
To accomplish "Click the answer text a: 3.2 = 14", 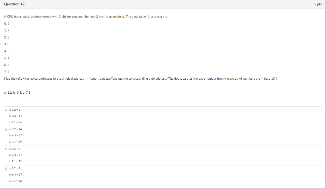I will pyautogui.click(x=15, y=129).
